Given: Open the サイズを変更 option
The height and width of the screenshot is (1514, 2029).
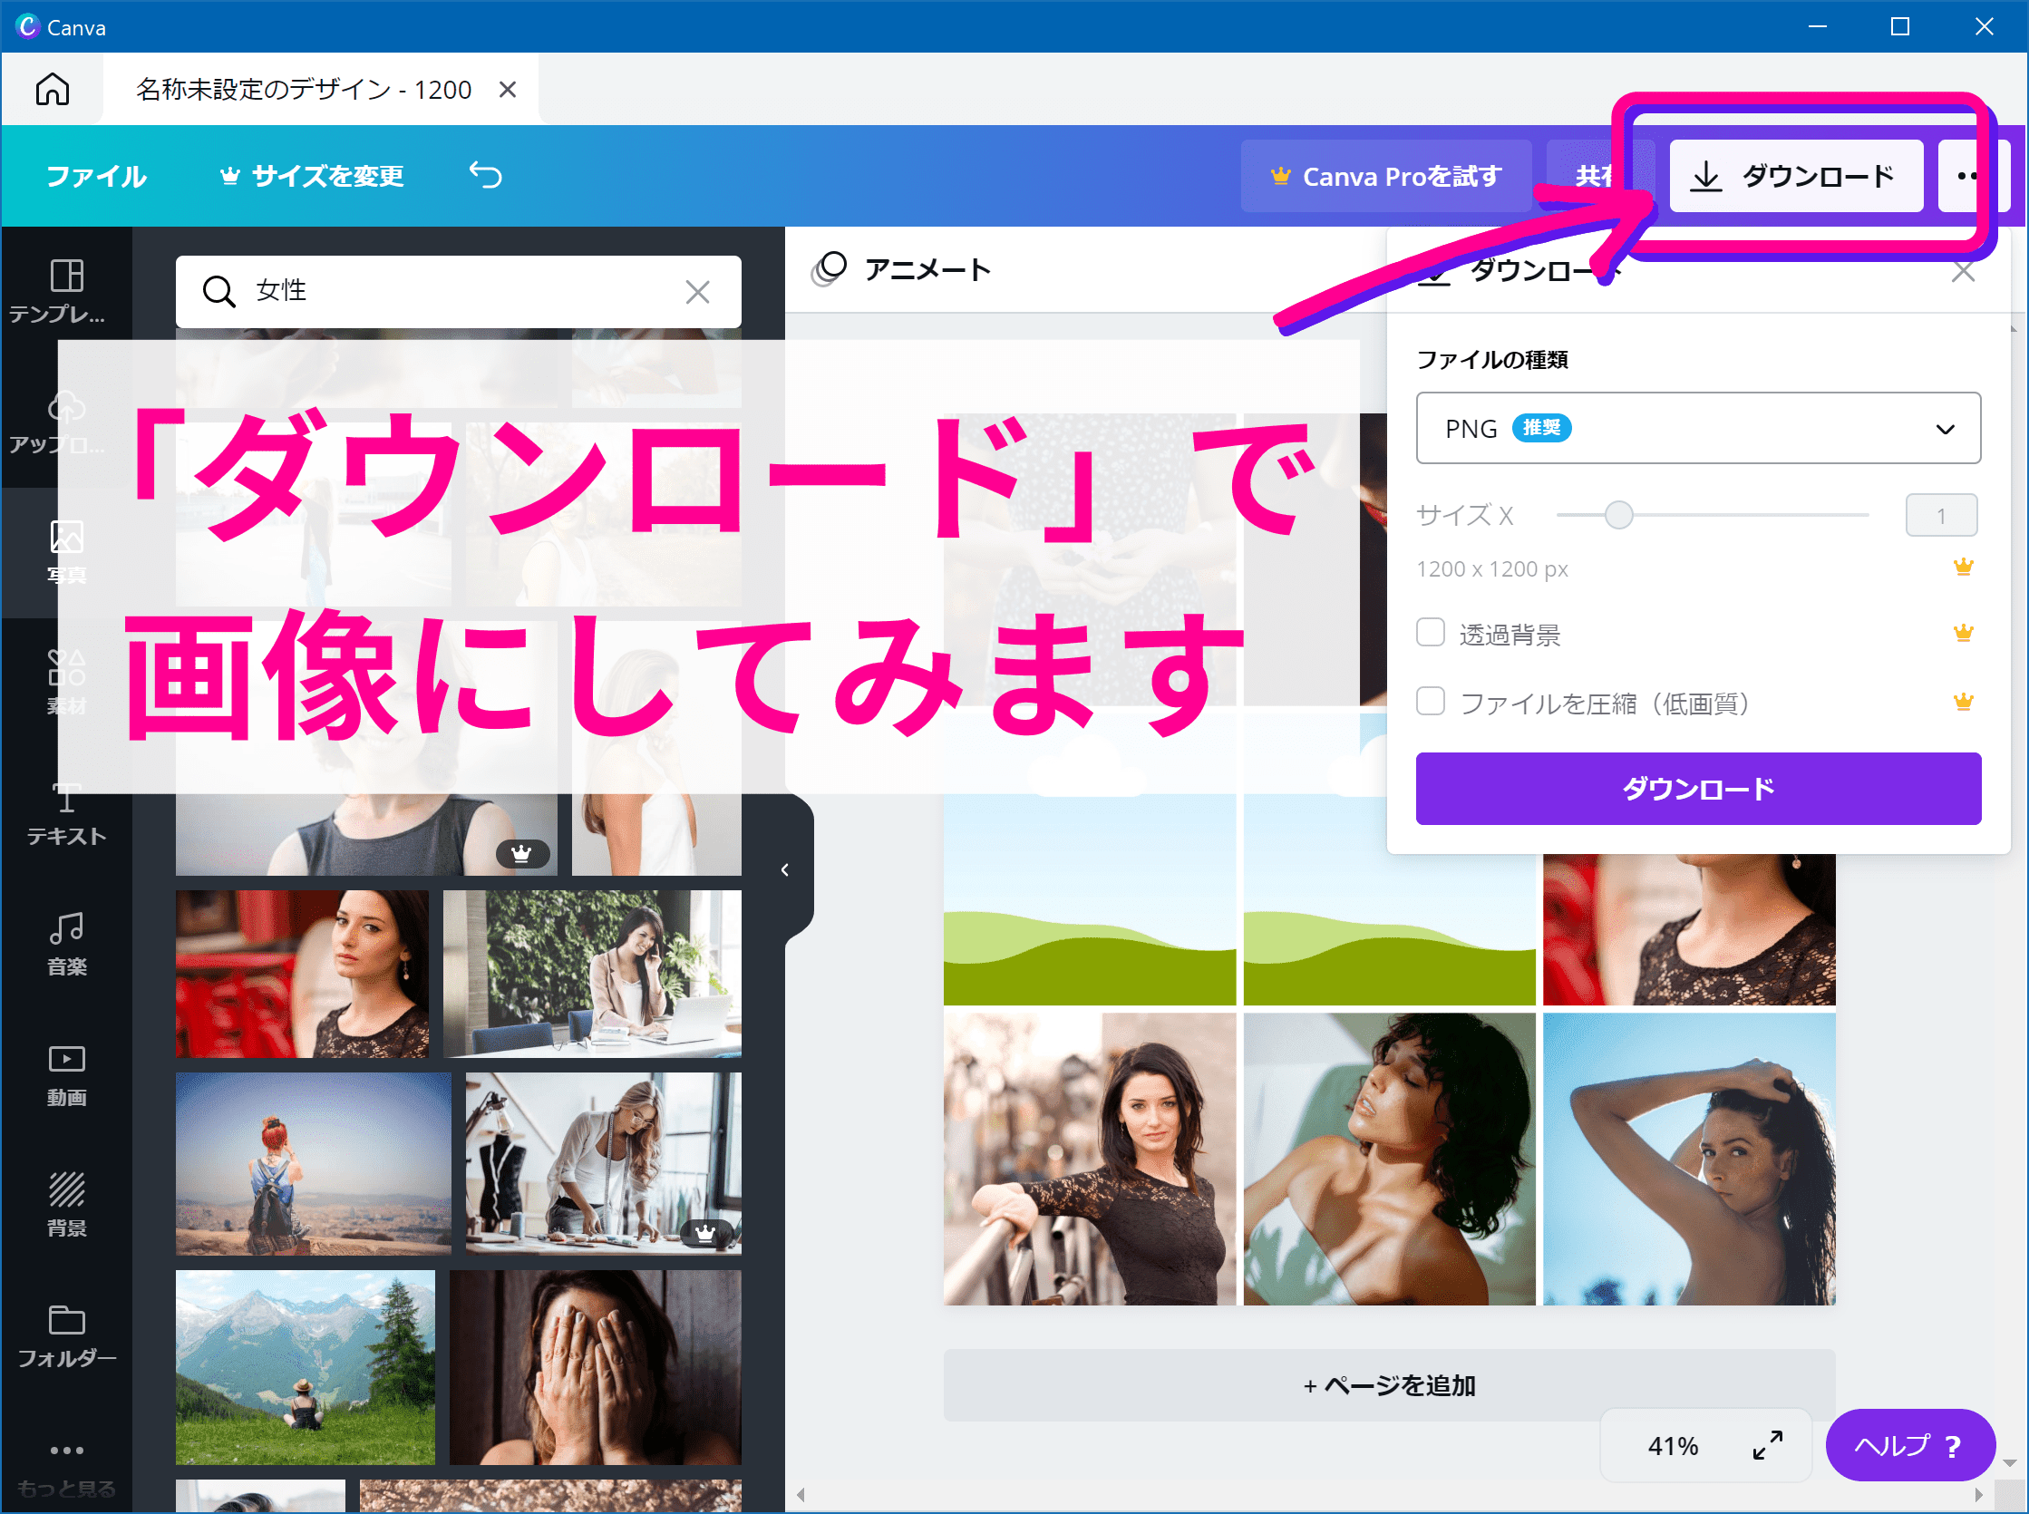Looking at the screenshot, I should 312,176.
